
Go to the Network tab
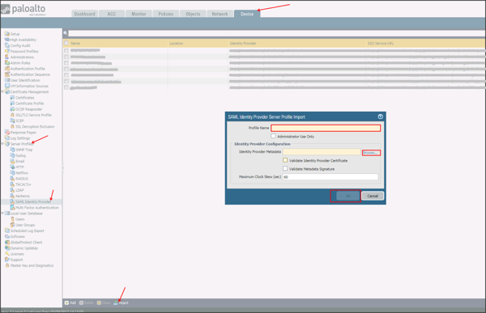tap(220, 14)
